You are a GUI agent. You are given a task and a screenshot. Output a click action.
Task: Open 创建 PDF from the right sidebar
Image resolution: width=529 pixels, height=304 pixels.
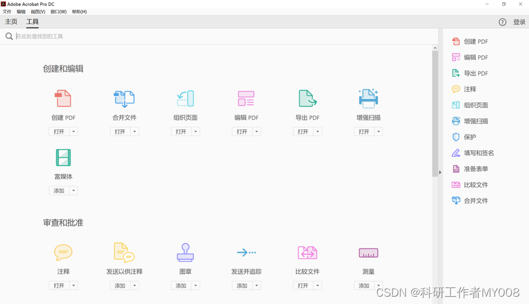470,42
